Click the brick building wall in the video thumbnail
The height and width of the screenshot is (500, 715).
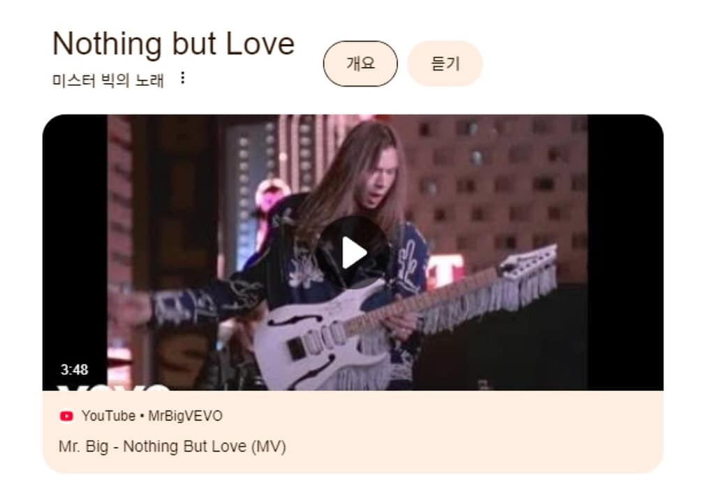497,191
